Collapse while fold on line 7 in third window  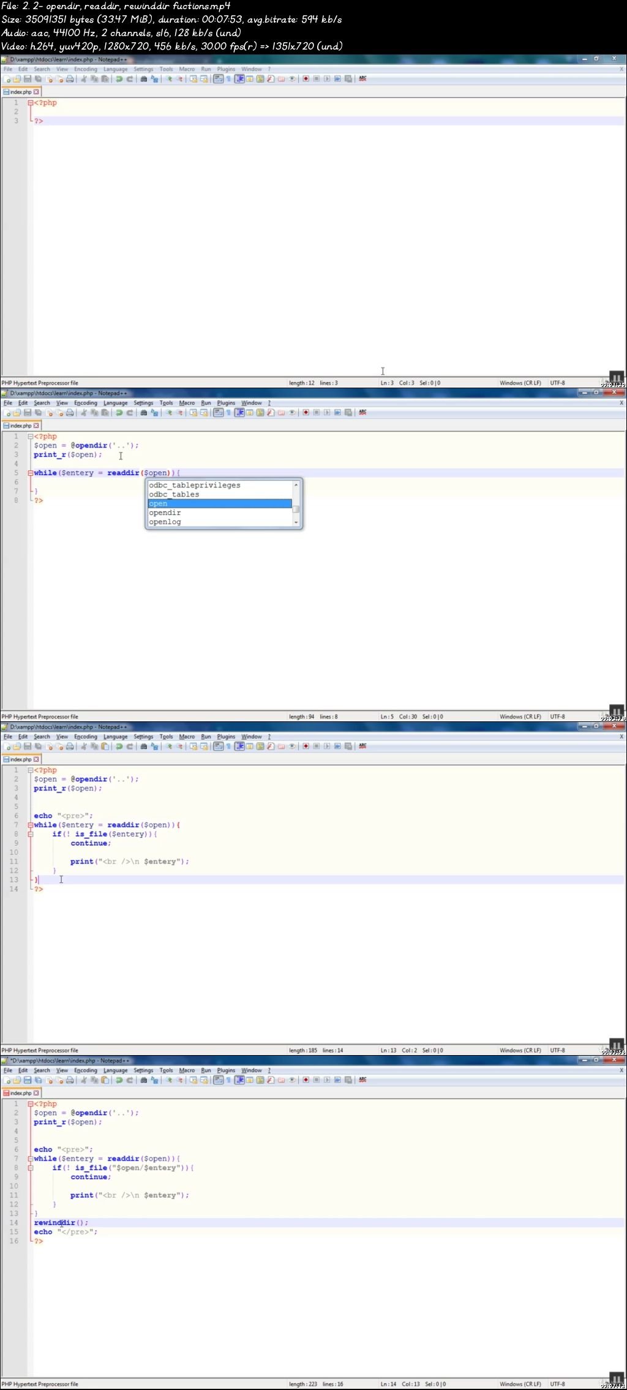click(x=30, y=825)
